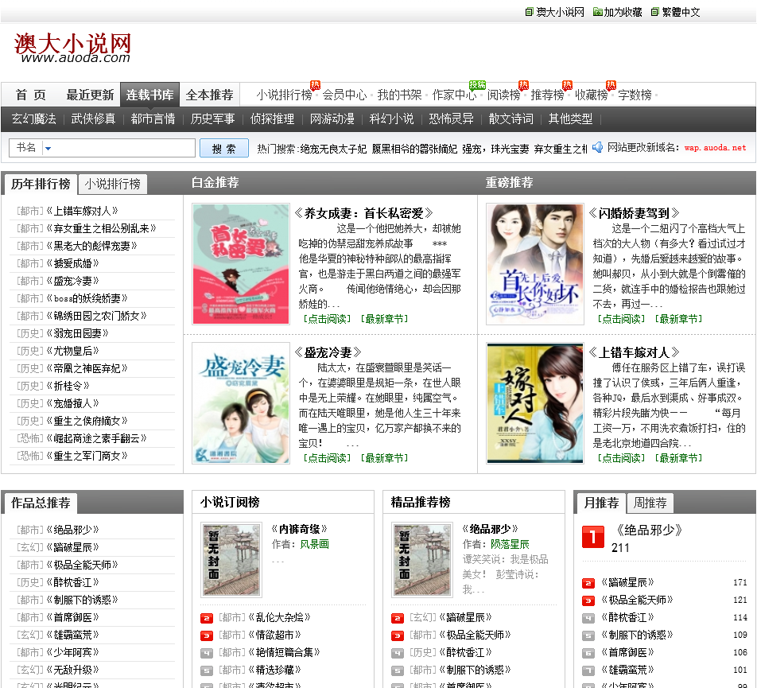The height and width of the screenshot is (688, 757).
Task: Select 其他类型 category
Action: [x=570, y=119]
